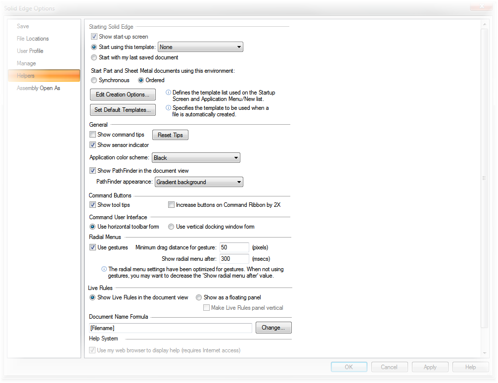Click Change button for name formula
Screen dimensions: 498x383
coord(273,328)
